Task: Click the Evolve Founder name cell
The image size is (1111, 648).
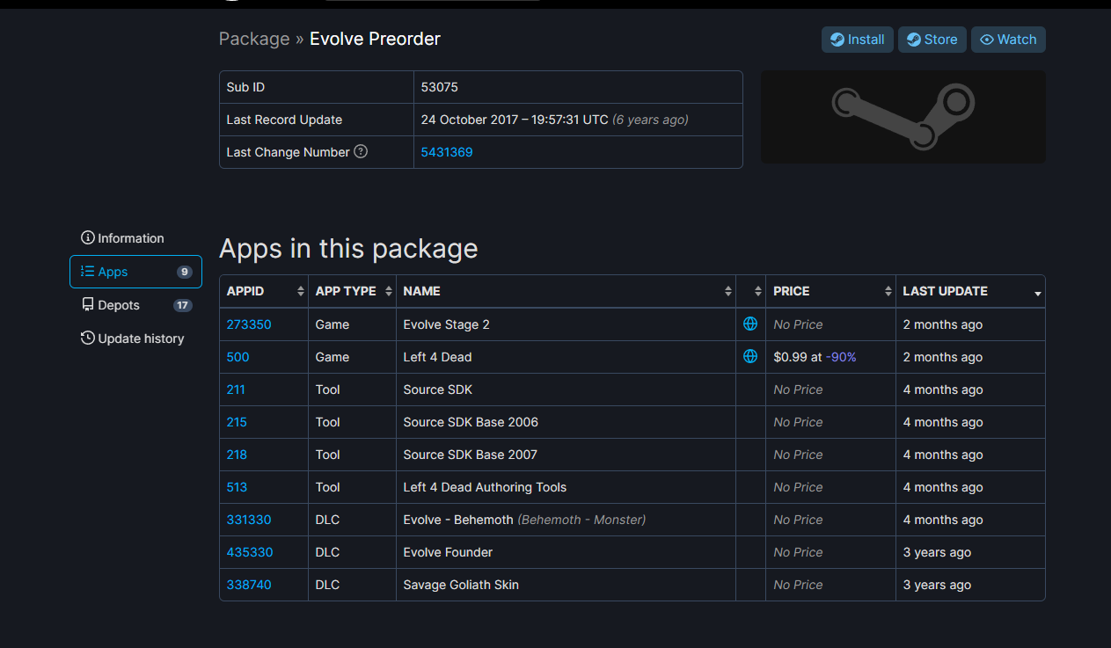Action: click(566, 552)
